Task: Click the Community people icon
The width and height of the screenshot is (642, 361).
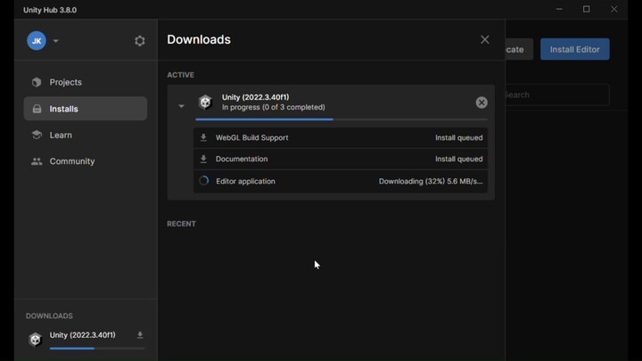Action: click(x=37, y=161)
